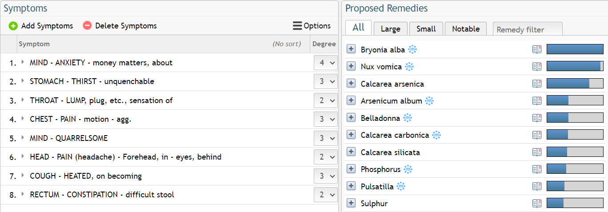The width and height of the screenshot is (608, 212).
Task: Switch to the Large remedies tab
Action: click(x=391, y=28)
